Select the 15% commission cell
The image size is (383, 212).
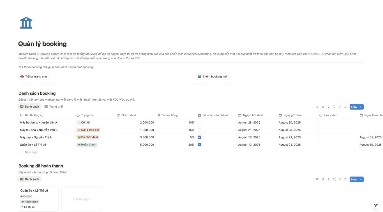[x=176, y=130]
